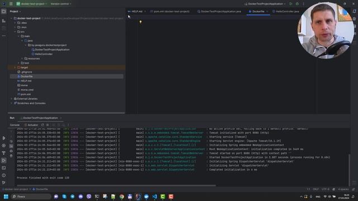
Task: Expand the target folder
Action: pos(15,68)
